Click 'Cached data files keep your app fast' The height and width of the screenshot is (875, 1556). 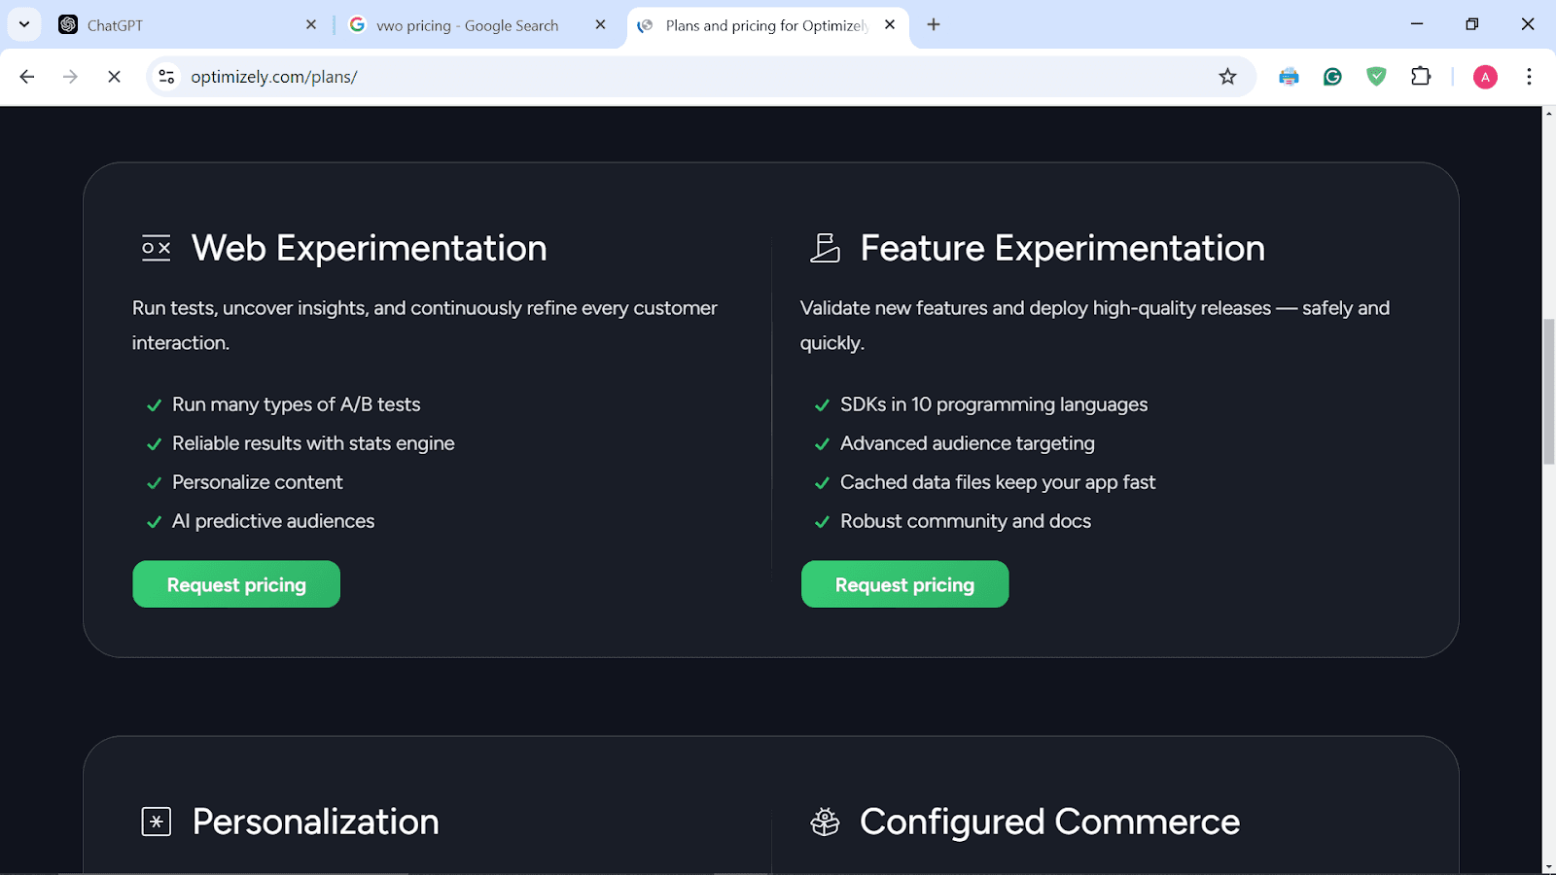998,482
